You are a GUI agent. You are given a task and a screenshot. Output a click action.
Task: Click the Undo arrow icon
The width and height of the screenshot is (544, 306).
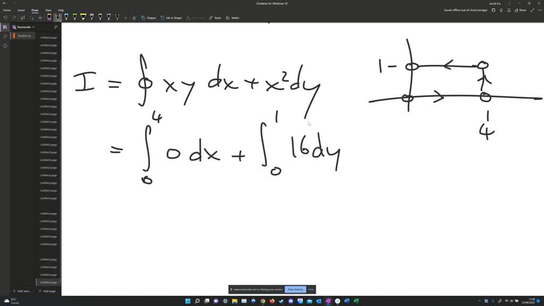[x=5, y=18]
